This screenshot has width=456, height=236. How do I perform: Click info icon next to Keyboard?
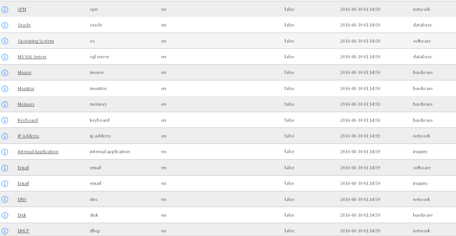[5, 120]
